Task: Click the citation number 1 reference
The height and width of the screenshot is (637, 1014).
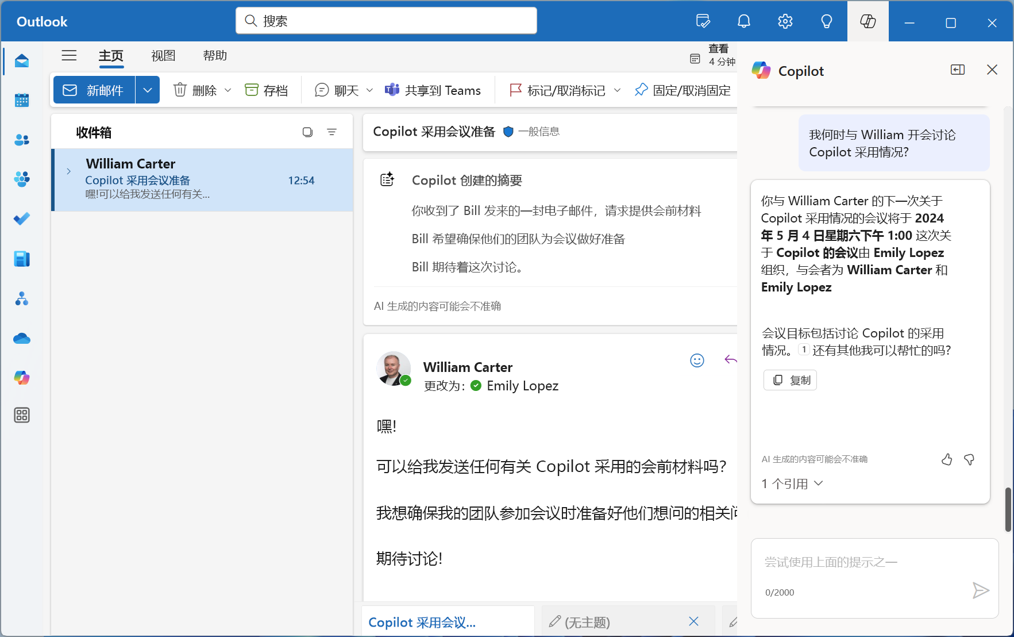Action: (x=804, y=350)
